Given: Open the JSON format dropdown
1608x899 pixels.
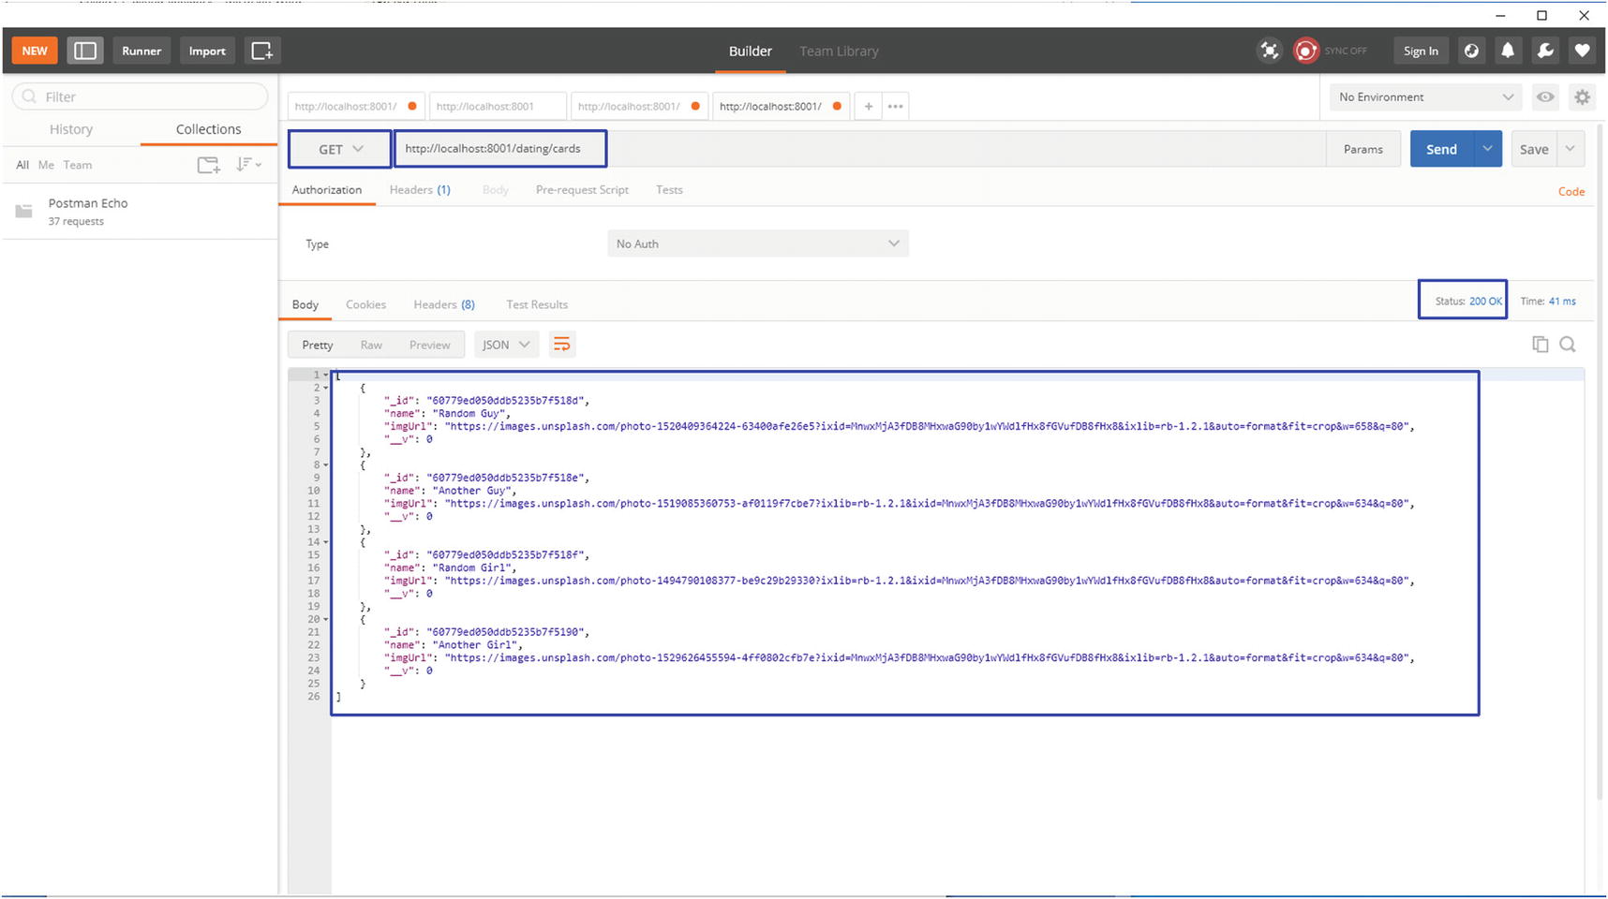Looking at the screenshot, I should 506,345.
